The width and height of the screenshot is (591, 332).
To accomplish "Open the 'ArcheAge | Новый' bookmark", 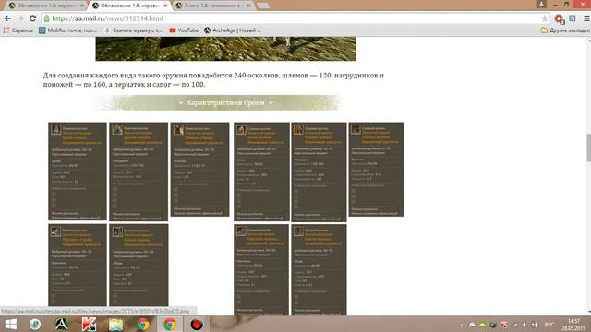I will tap(233, 30).
